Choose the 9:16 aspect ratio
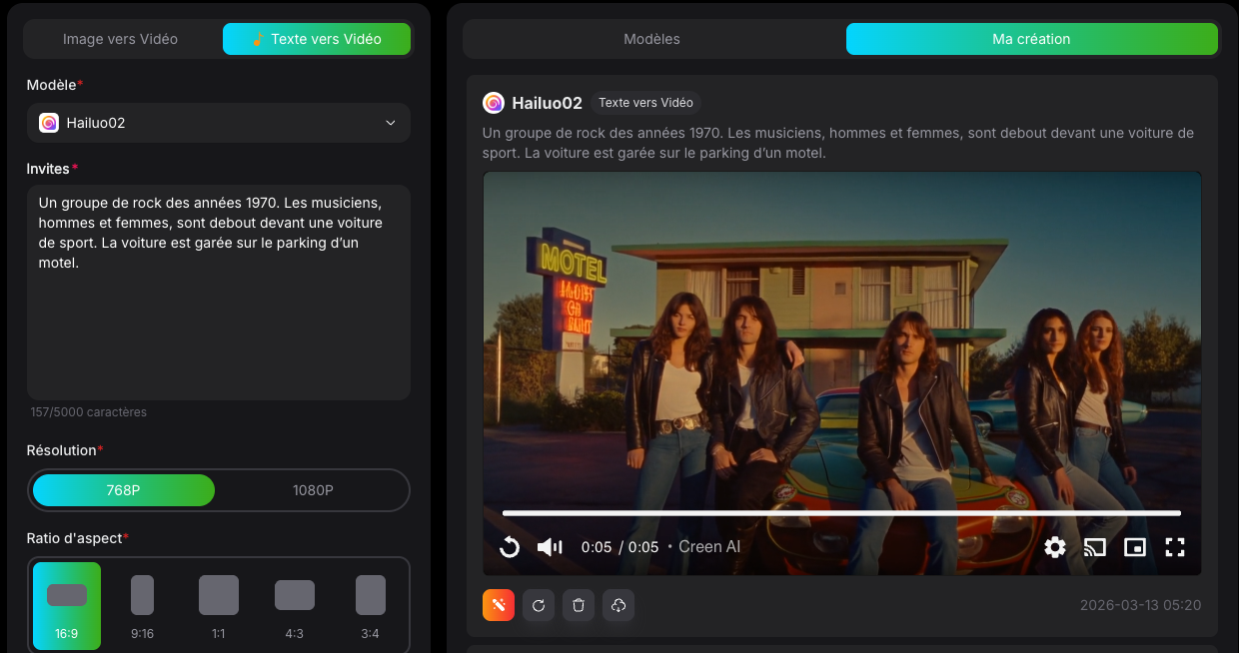The width and height of the screenshot is (1239, 653). [x=143, y=605]
